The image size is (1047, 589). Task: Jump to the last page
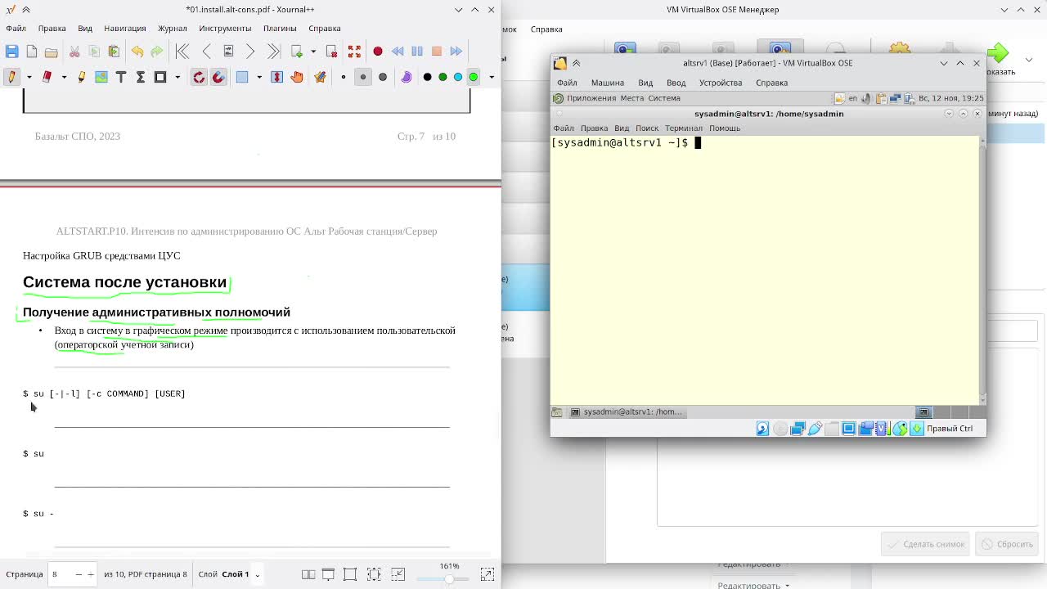273,52
